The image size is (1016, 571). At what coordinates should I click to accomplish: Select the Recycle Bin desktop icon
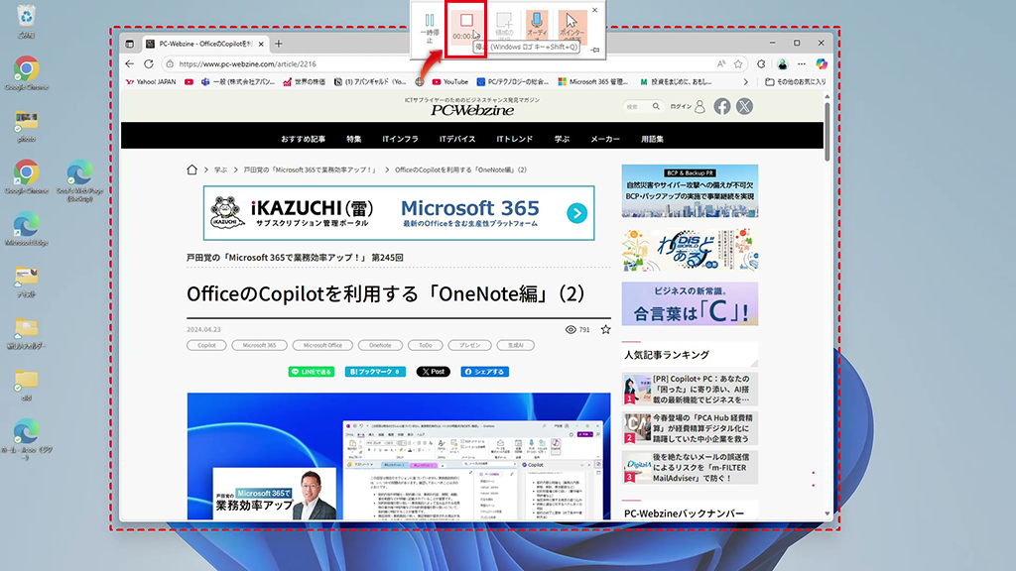[26, 21]
